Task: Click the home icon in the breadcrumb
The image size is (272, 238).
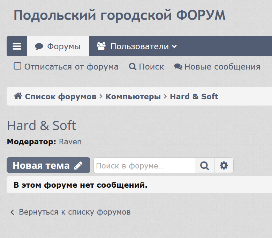Action: (x=18, y=96)
